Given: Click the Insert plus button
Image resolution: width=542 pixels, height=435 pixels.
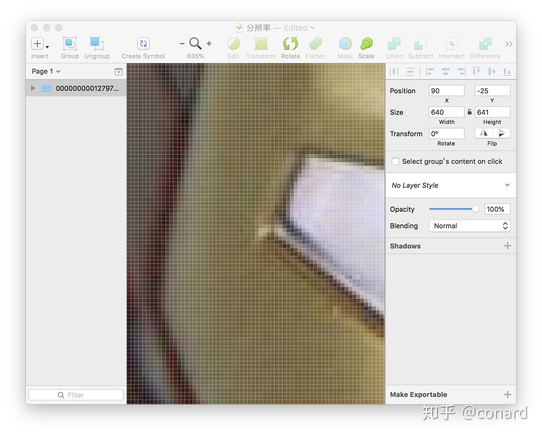Looking at the screenshot, I should tap(37, 44).
